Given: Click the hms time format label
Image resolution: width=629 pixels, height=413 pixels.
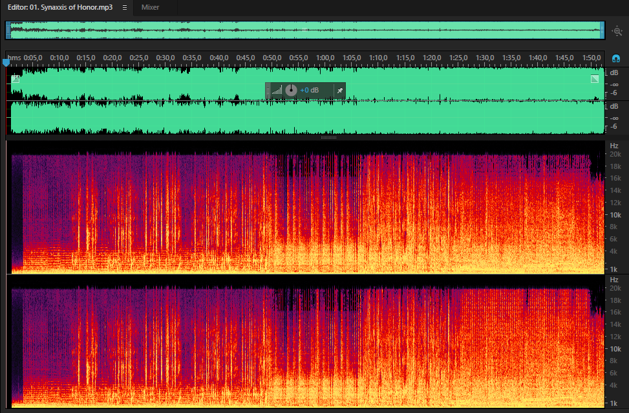Looking at the screenshot, I should [x=14, y=58].
